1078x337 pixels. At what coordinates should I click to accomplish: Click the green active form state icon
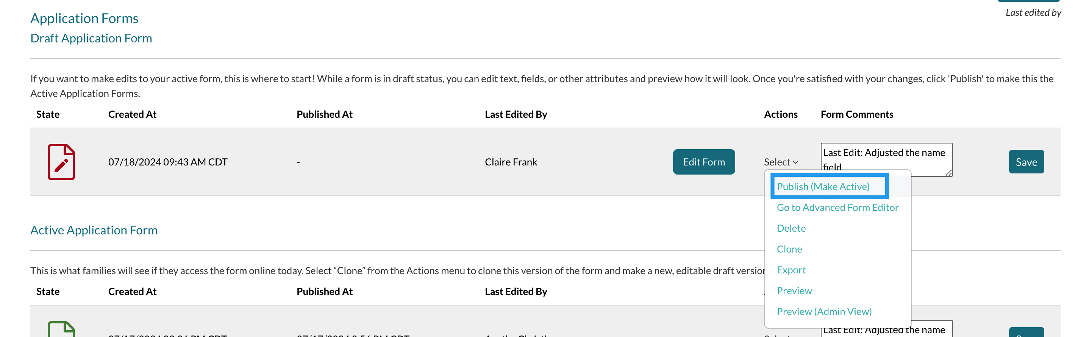coord(61,330)
